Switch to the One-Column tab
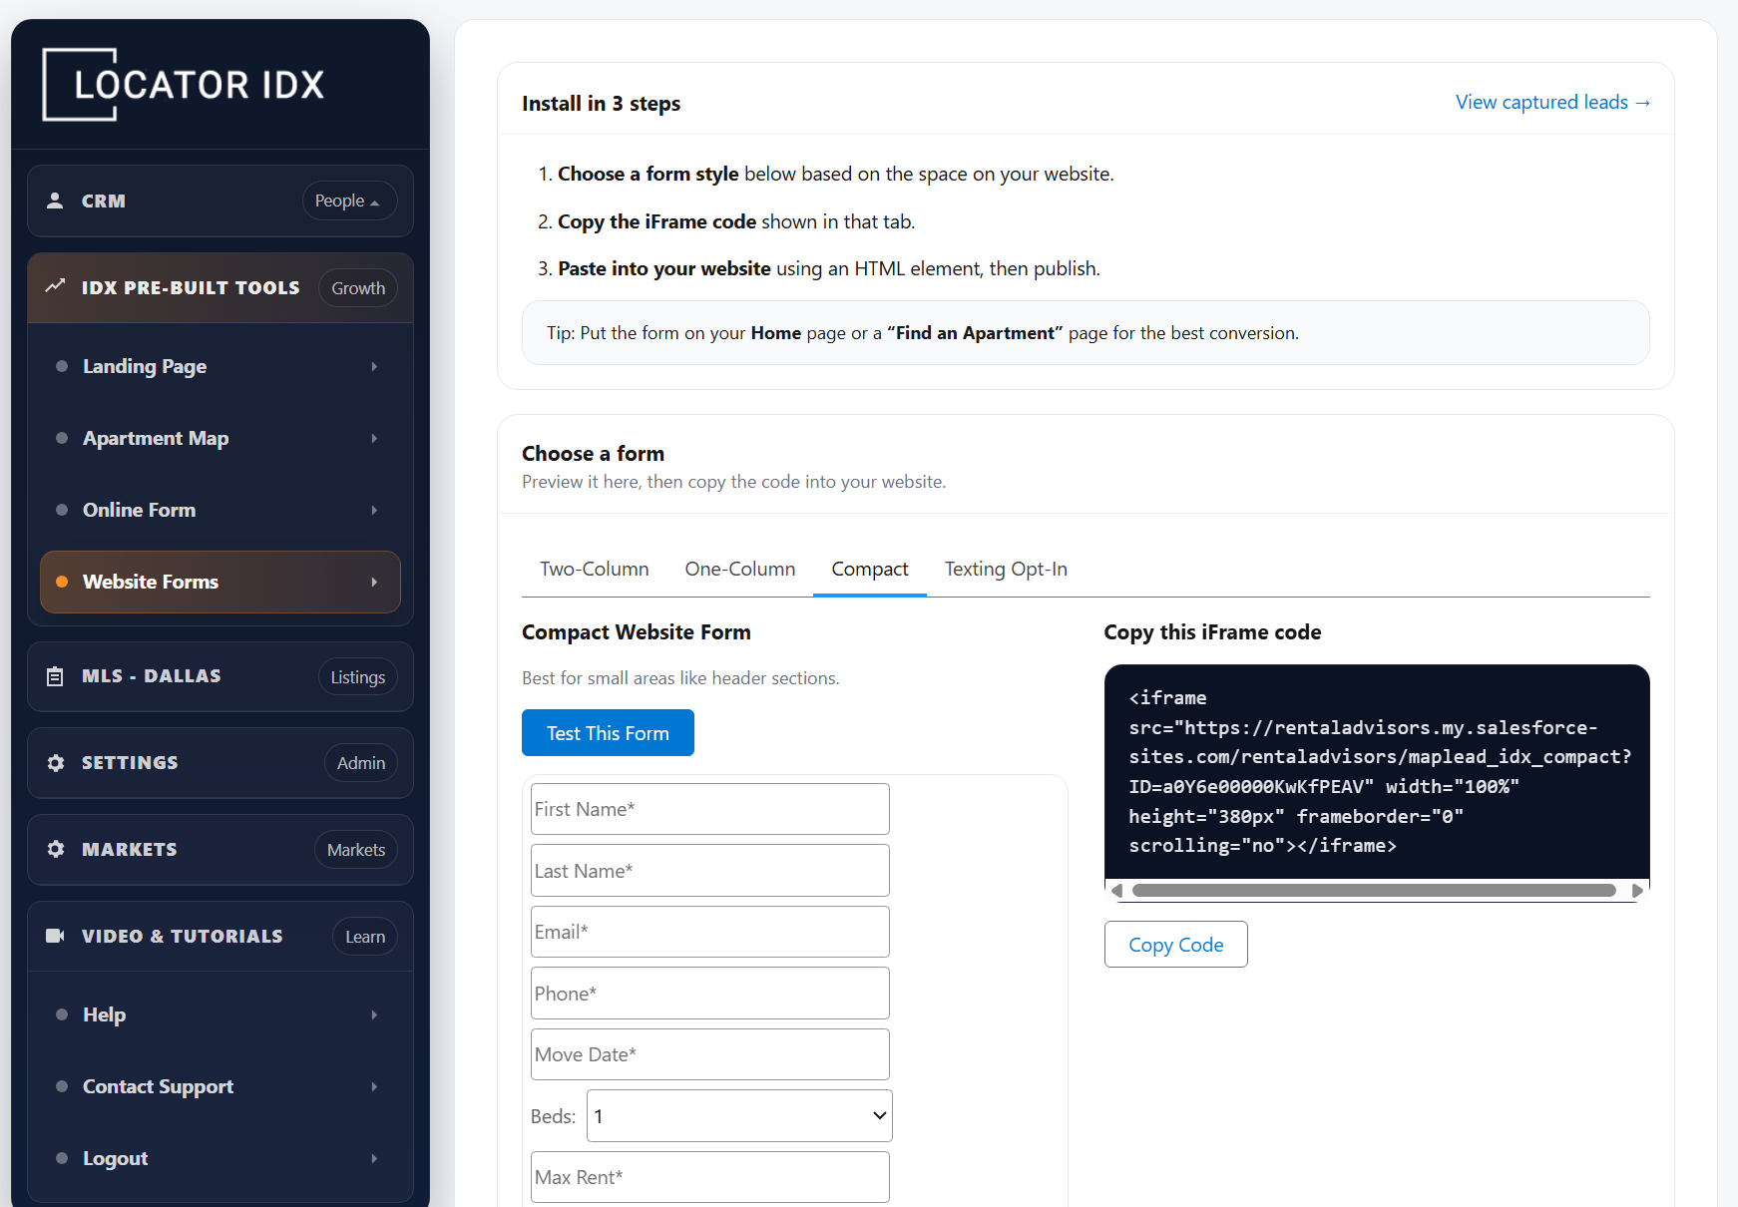Image resolution: width=1738 pixels, height=1207 pixels. 740,569
